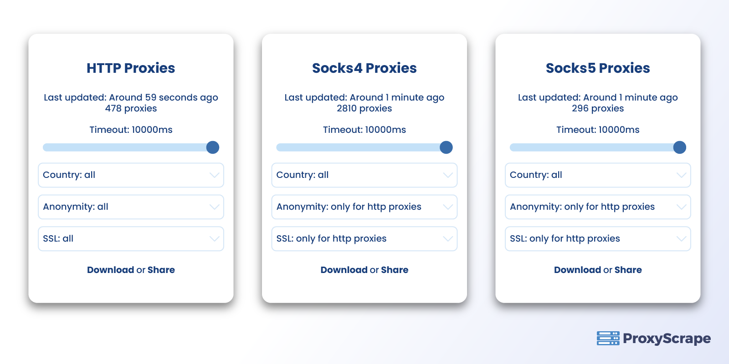Click the slider handle on Socks5 card

[x=679, y=147]
